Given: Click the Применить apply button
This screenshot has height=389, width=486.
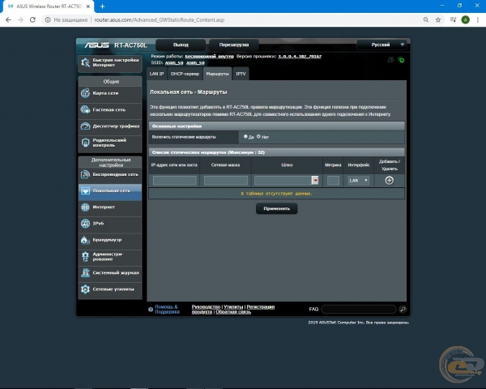Looking at the screenshot, I should point(276,208).
